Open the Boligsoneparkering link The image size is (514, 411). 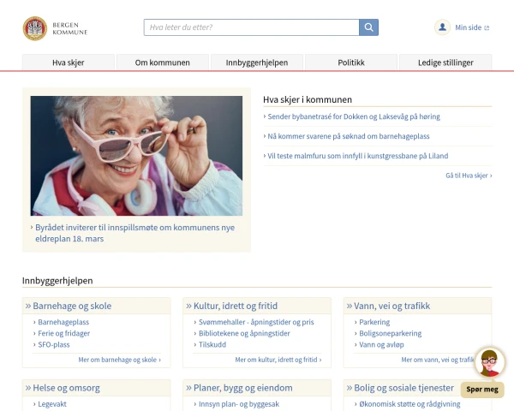(391, 333)
